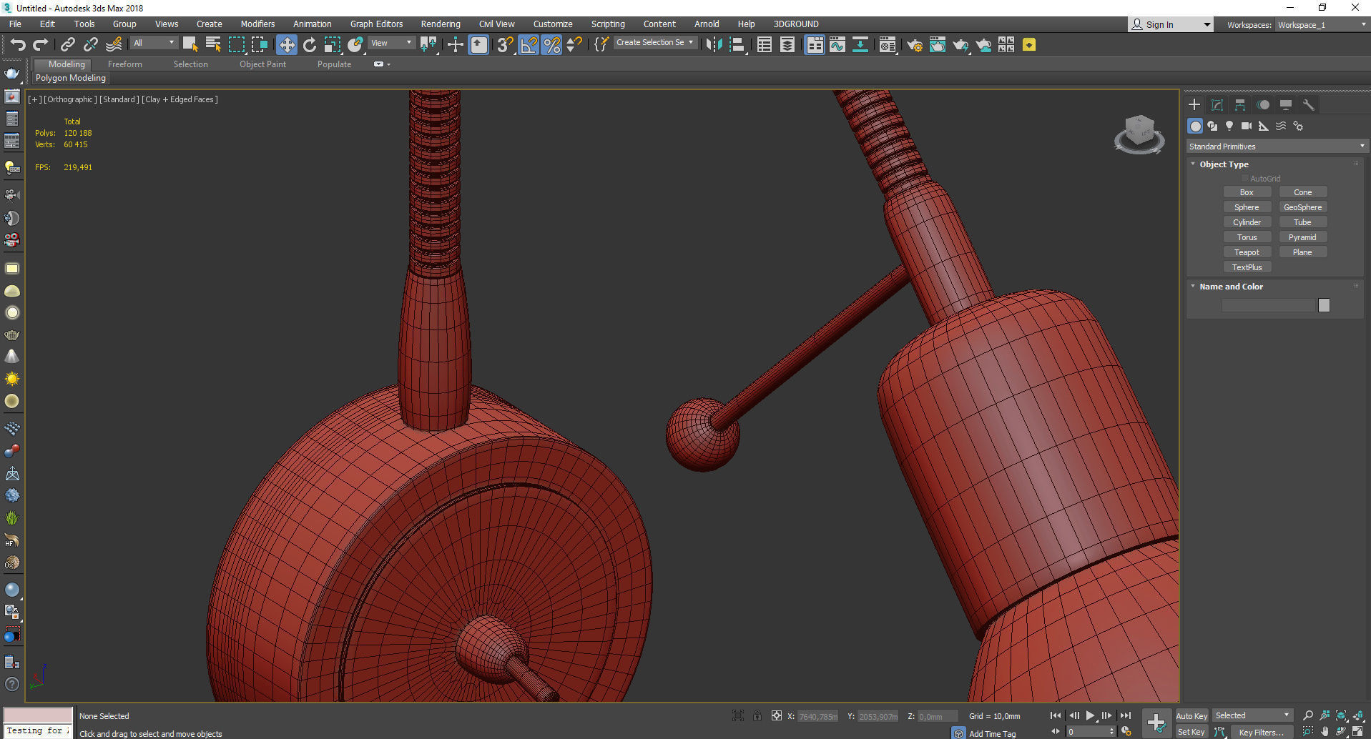This screenshot has height=739, width=1371.
Task: Click the Orthographic viewport label
Action: 71,99
